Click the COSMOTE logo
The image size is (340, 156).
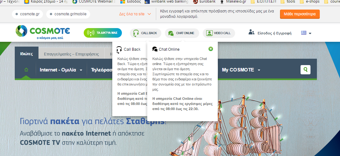click(43, 32)
